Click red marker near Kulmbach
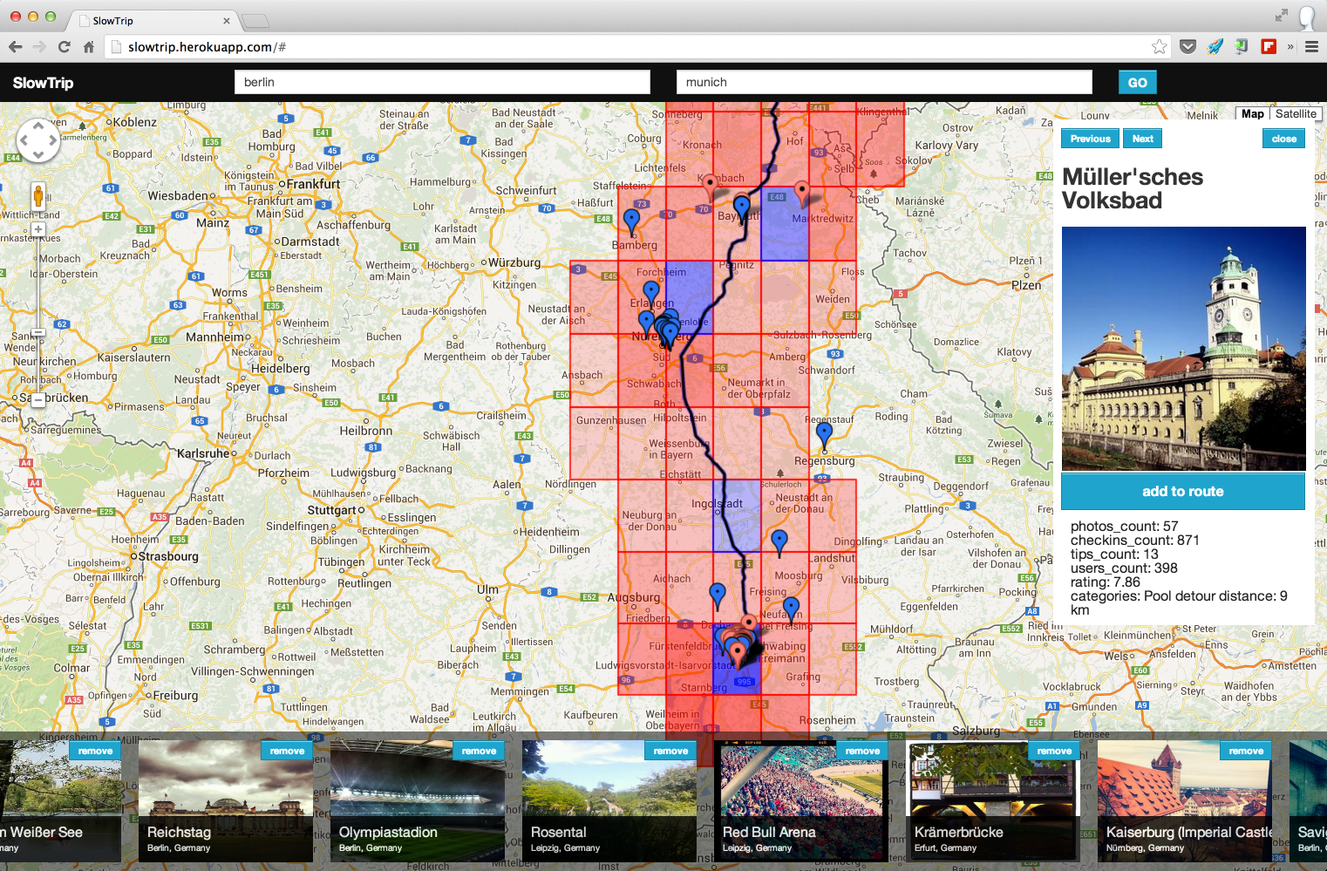Image resolution: width=1327 pixels, height=871 pixels. (x=711, y=187)
